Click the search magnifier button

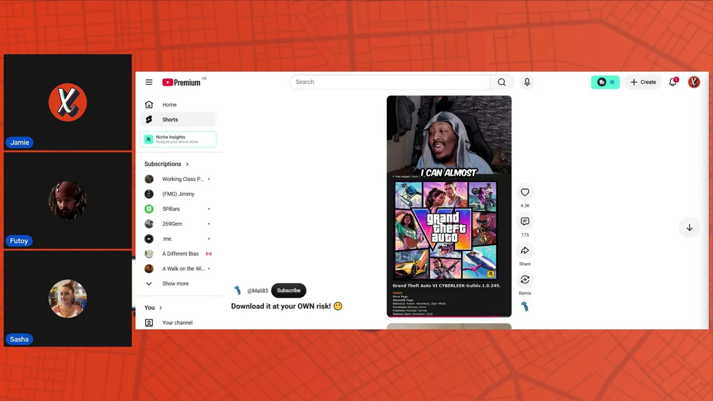point(502,82)
